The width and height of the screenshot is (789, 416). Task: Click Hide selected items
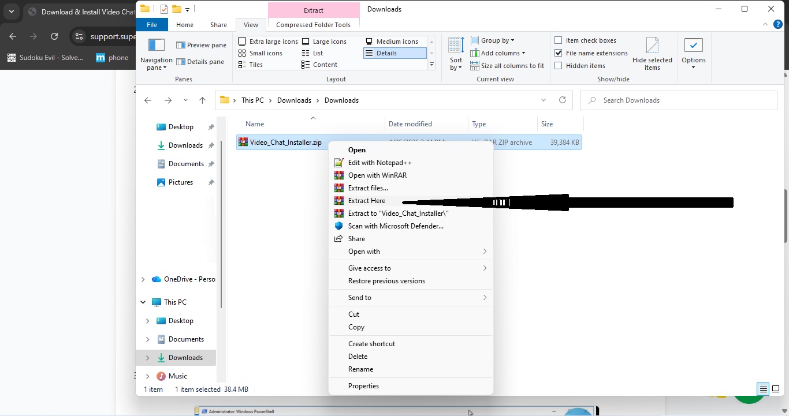(x=653, y=54)
